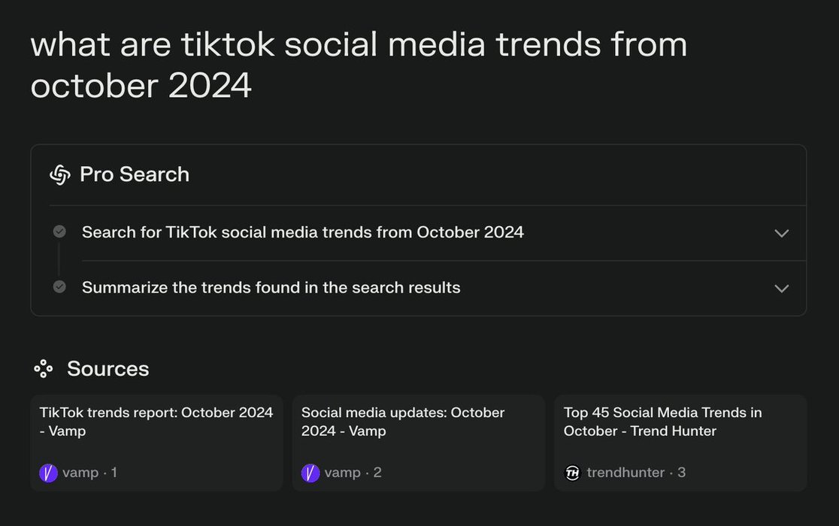Click the Sources section icon
The height and width of the screenshot is (526, 839).
(44, 368)
